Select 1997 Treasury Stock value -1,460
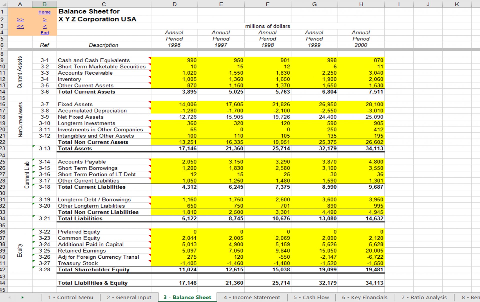This screenshot has height=302, width=480. coord(221,263)
